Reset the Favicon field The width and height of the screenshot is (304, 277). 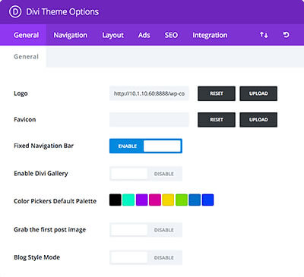217,120
